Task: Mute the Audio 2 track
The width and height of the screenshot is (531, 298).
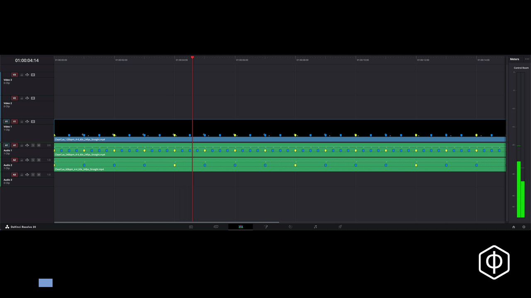Action: [39, 160]
